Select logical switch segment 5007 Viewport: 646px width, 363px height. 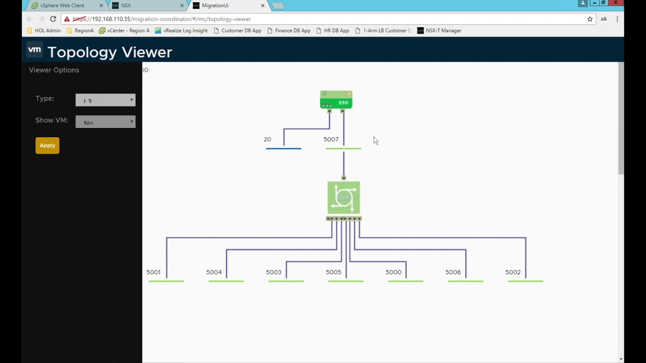(x=343, y=148)
